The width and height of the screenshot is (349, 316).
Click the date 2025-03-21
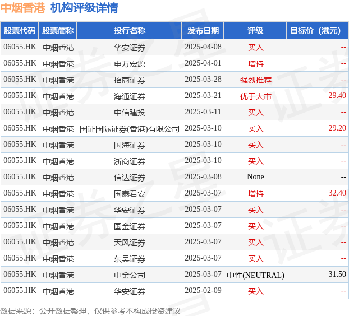(203, 95)
